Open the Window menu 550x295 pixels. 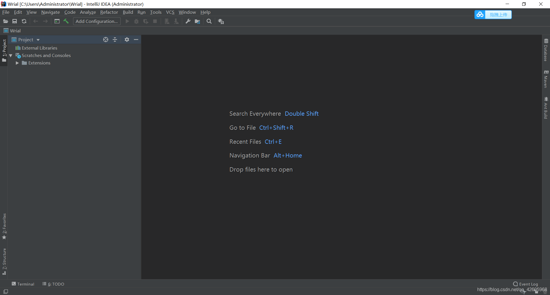point(187,12)
